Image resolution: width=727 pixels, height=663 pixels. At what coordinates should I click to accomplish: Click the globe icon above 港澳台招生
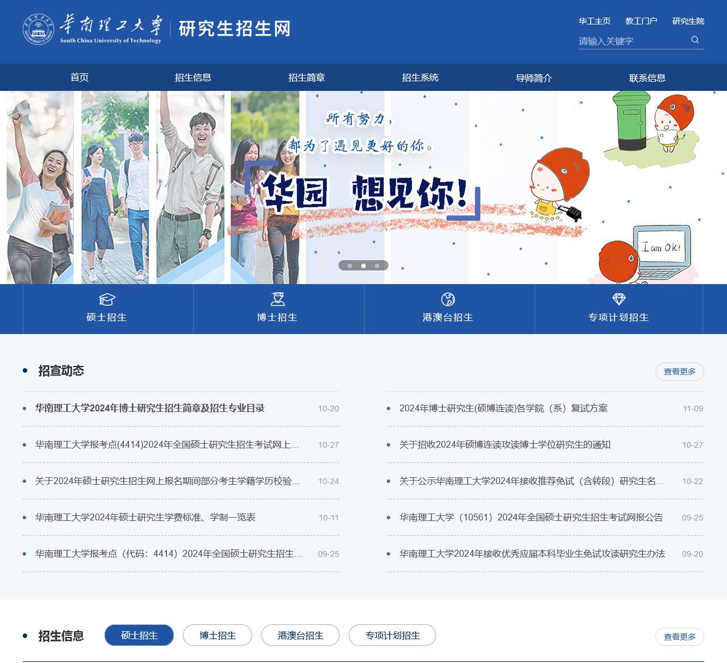tap(448, 299)
